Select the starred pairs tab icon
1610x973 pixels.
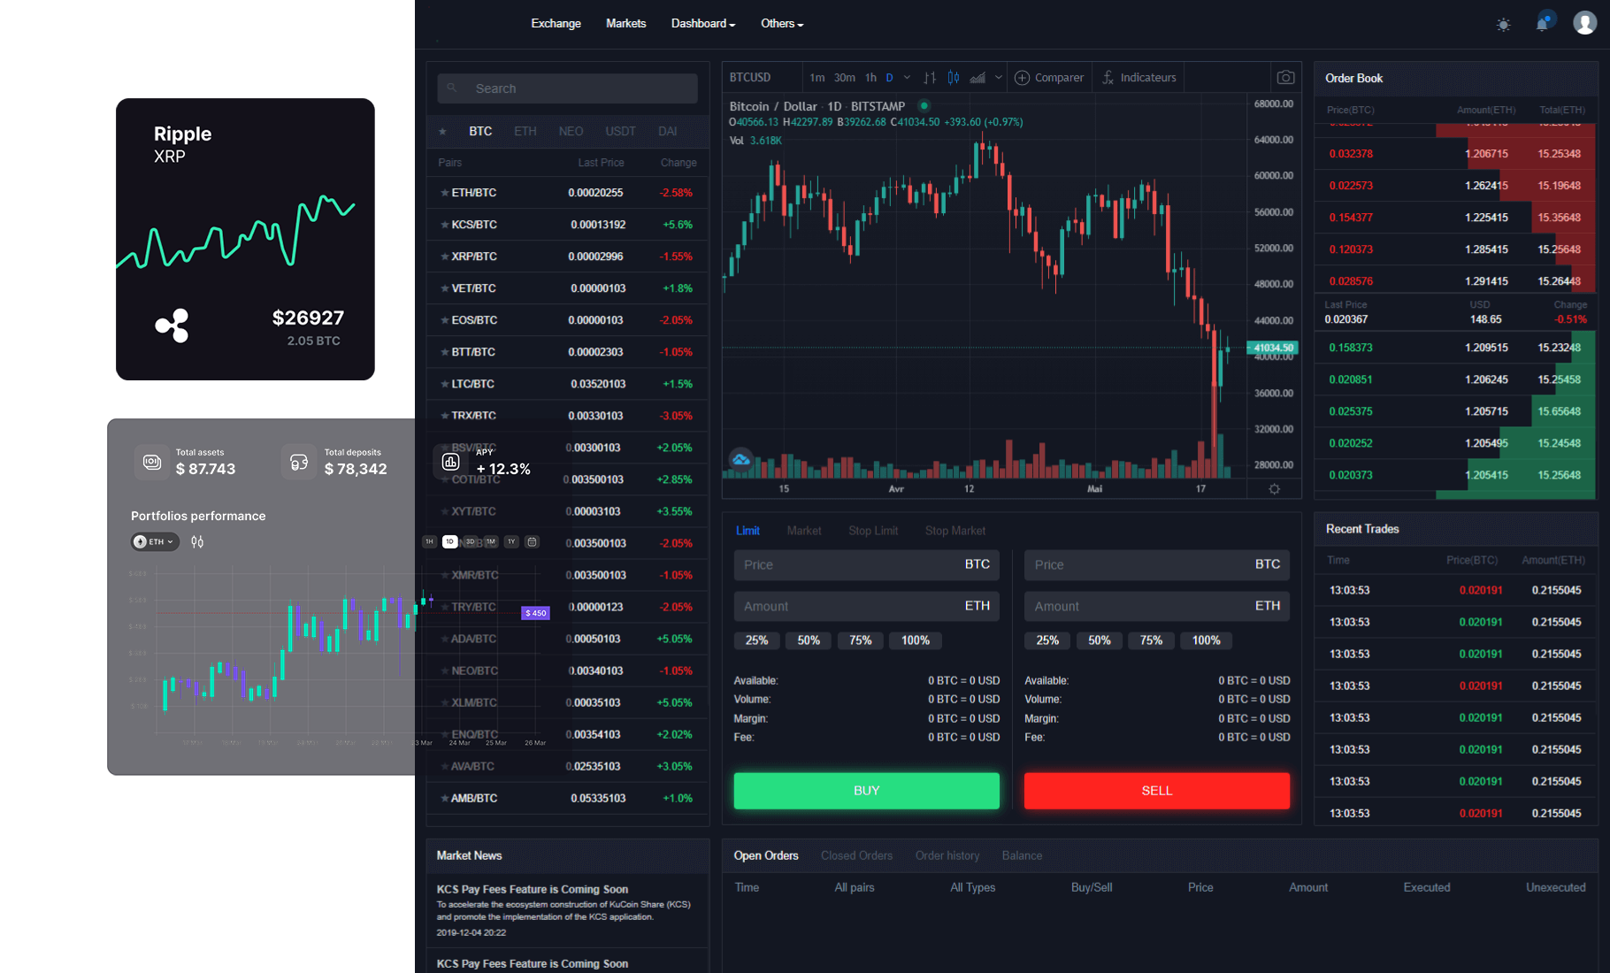[442, 131]
